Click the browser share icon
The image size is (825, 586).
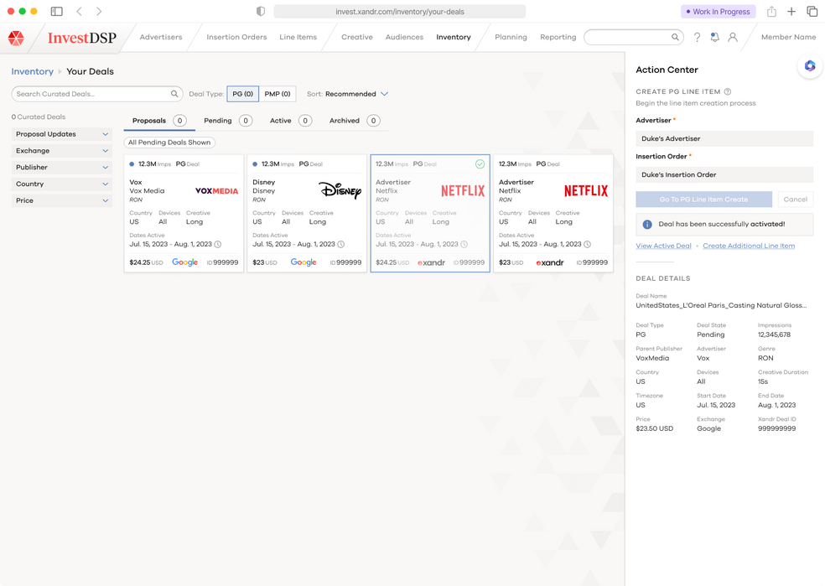[771, 11]
